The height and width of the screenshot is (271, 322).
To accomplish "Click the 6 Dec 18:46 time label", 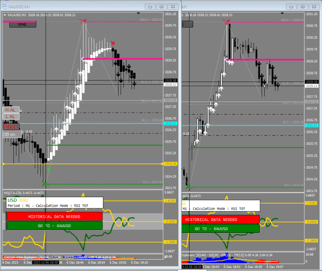I will 75,263.
